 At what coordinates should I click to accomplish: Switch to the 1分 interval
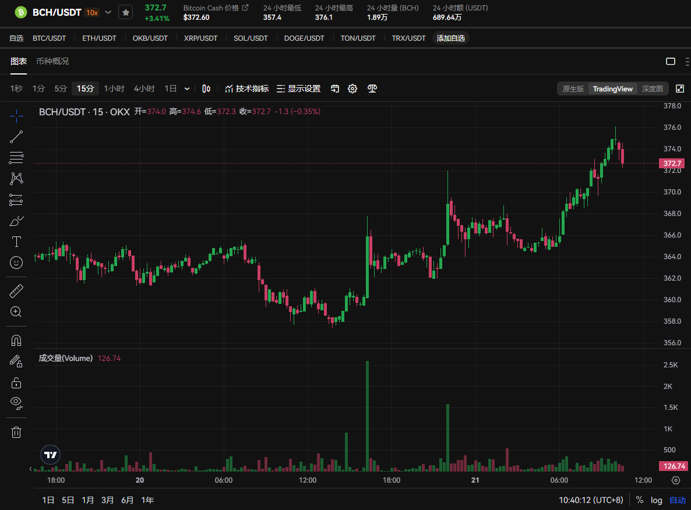pyautogui.click(x=39, y=88)
